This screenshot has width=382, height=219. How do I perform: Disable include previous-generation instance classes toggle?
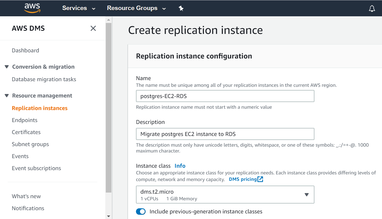tap(141, 212)
